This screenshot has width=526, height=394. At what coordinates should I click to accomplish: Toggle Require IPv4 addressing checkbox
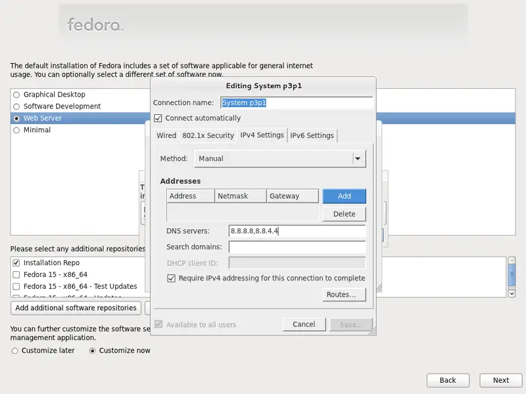172,278
